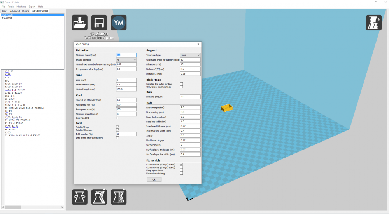Uncheck Combine everything (Type-A)
This screenshot has height=214, width=389.
click(x=181, y=164)
